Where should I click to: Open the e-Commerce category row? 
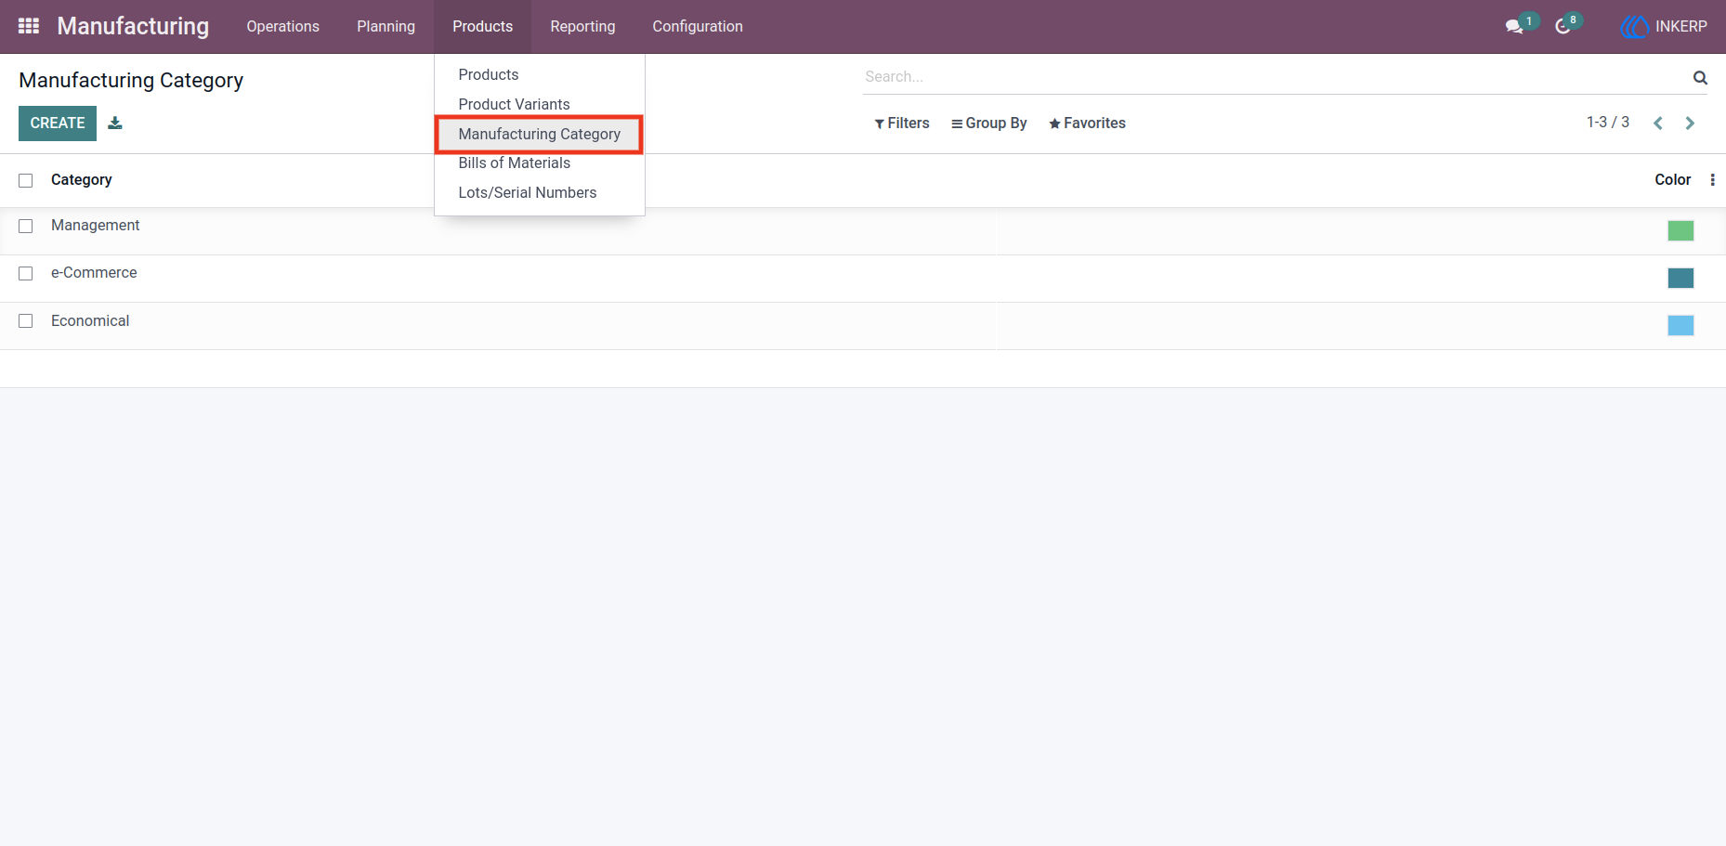click(x=863, y=279)
